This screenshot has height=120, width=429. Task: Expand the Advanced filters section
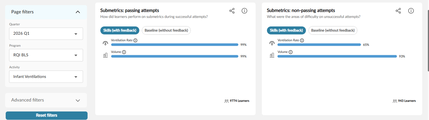click(78, 100)
